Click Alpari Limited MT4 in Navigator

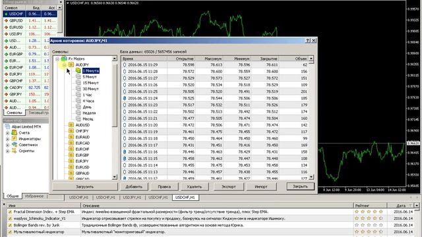click(26, 126)
